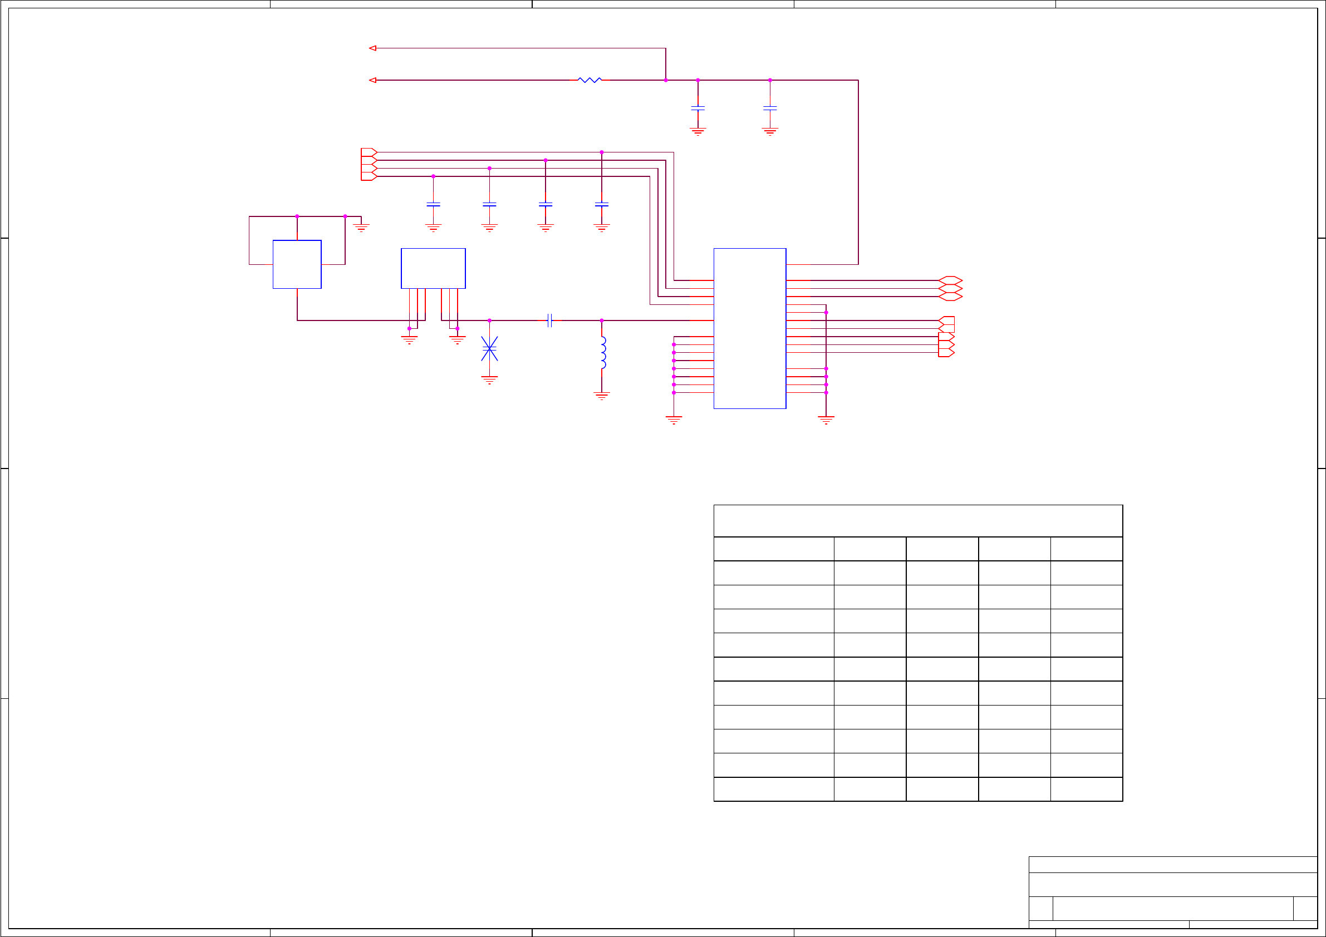Click the top bidirectional port right of IC
The image size is (1326, 937).
click(950, 280)
